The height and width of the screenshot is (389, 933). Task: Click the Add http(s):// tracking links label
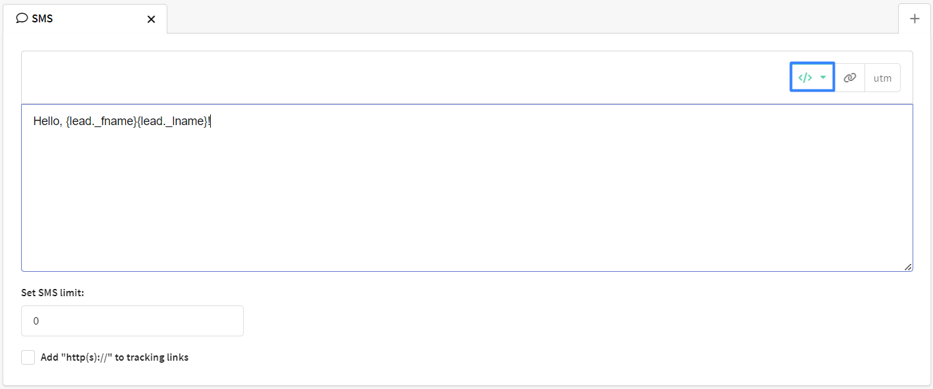click(x=115, y=357)
